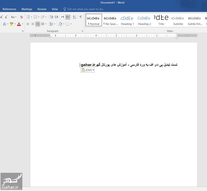207x191 pixels.
Task: Expand the Bullets dropdown arrow
Action: pyautogui.click(x=31, y=17)
